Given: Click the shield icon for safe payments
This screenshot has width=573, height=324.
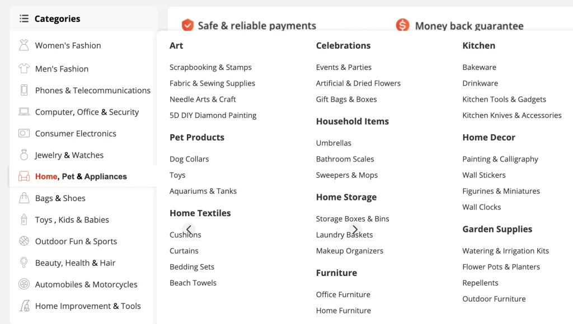Looking at the screenshot, I should (x=187, y=25).
